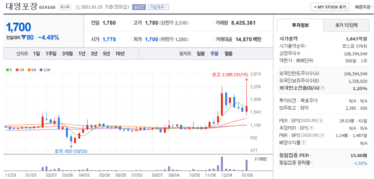Click the 1.25% foreign ownership value

pos(360,89)
